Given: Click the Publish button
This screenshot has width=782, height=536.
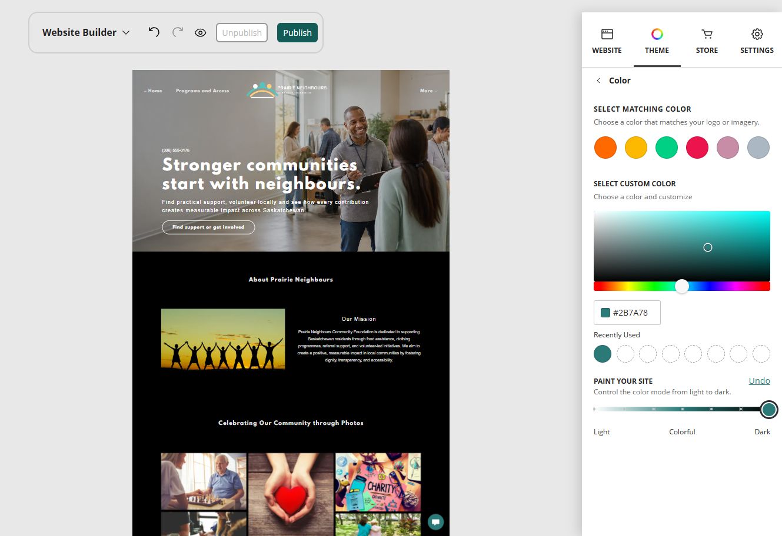Looking at the screenshot, I should tap(297, 33).
